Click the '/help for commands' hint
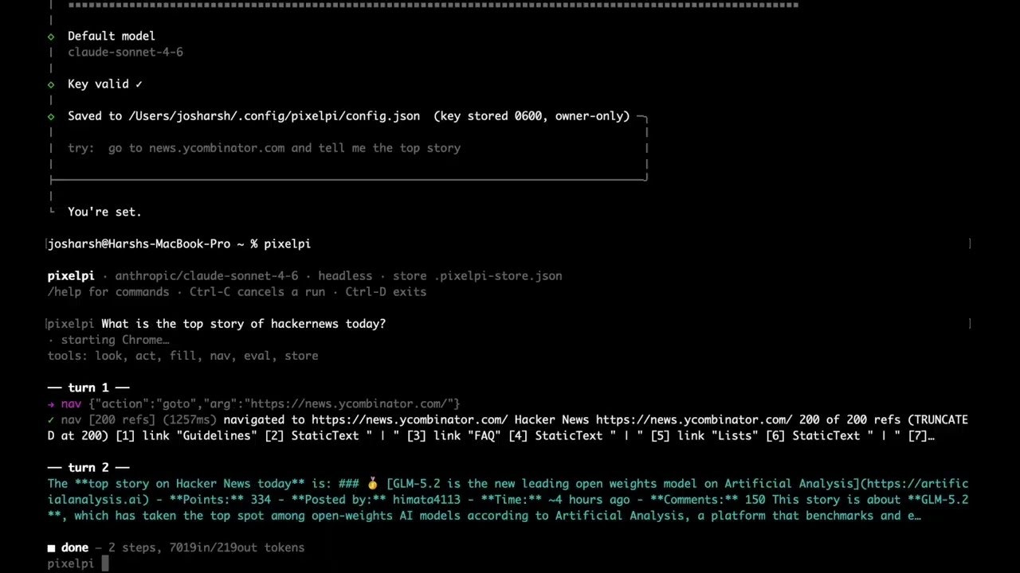This screenshot has width=1020, height=573. click(x=108, y=292)
